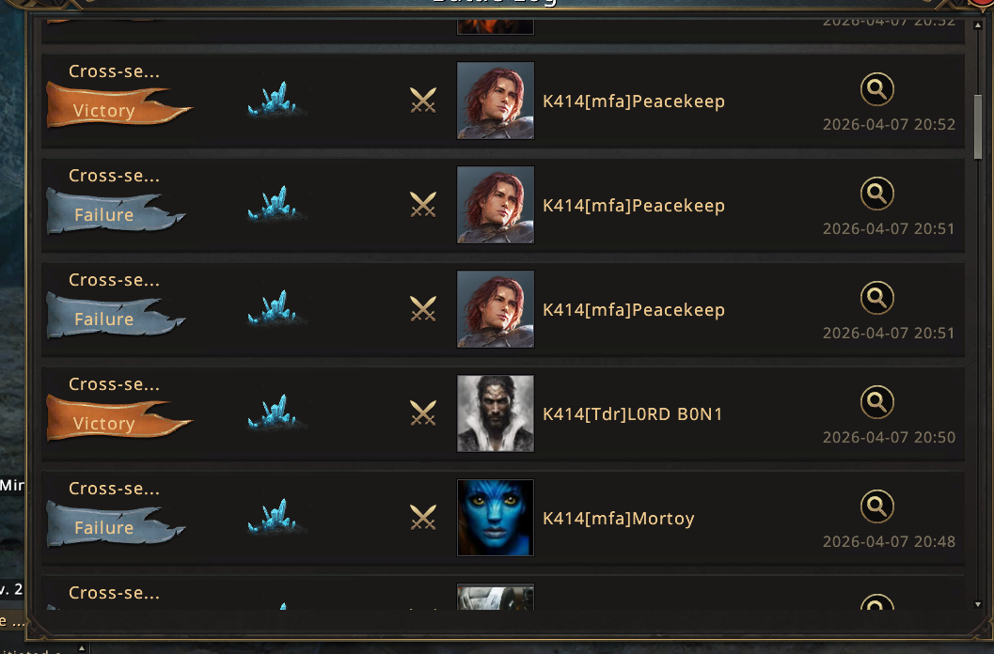The height and width of the screenshot is (654, 994).
Task: Click Cross-se... label in Mortoy row
Action: click(x=114, y=489)
